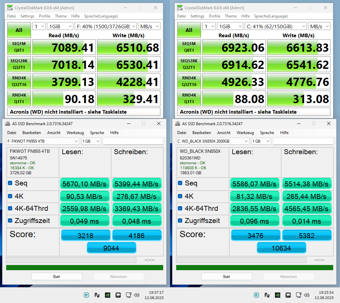
Task: Click All button in left CrystalDiskMark
Action: pos(19,30)
